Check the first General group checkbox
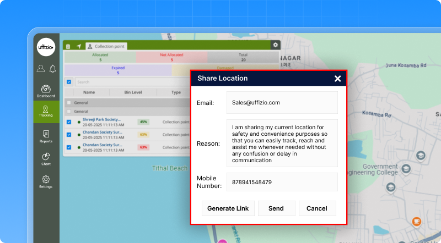 tap(69, 103)
